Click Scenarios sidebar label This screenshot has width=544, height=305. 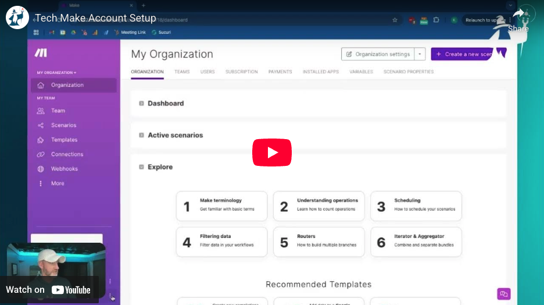pos(63,125)
